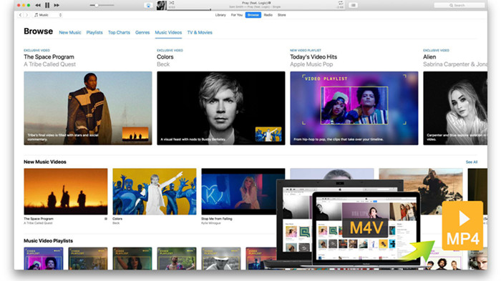The image size is (501, 281).
Task: Click 'A Tribe Called Quest' featured artist name
Action: [x=50, y=64]
